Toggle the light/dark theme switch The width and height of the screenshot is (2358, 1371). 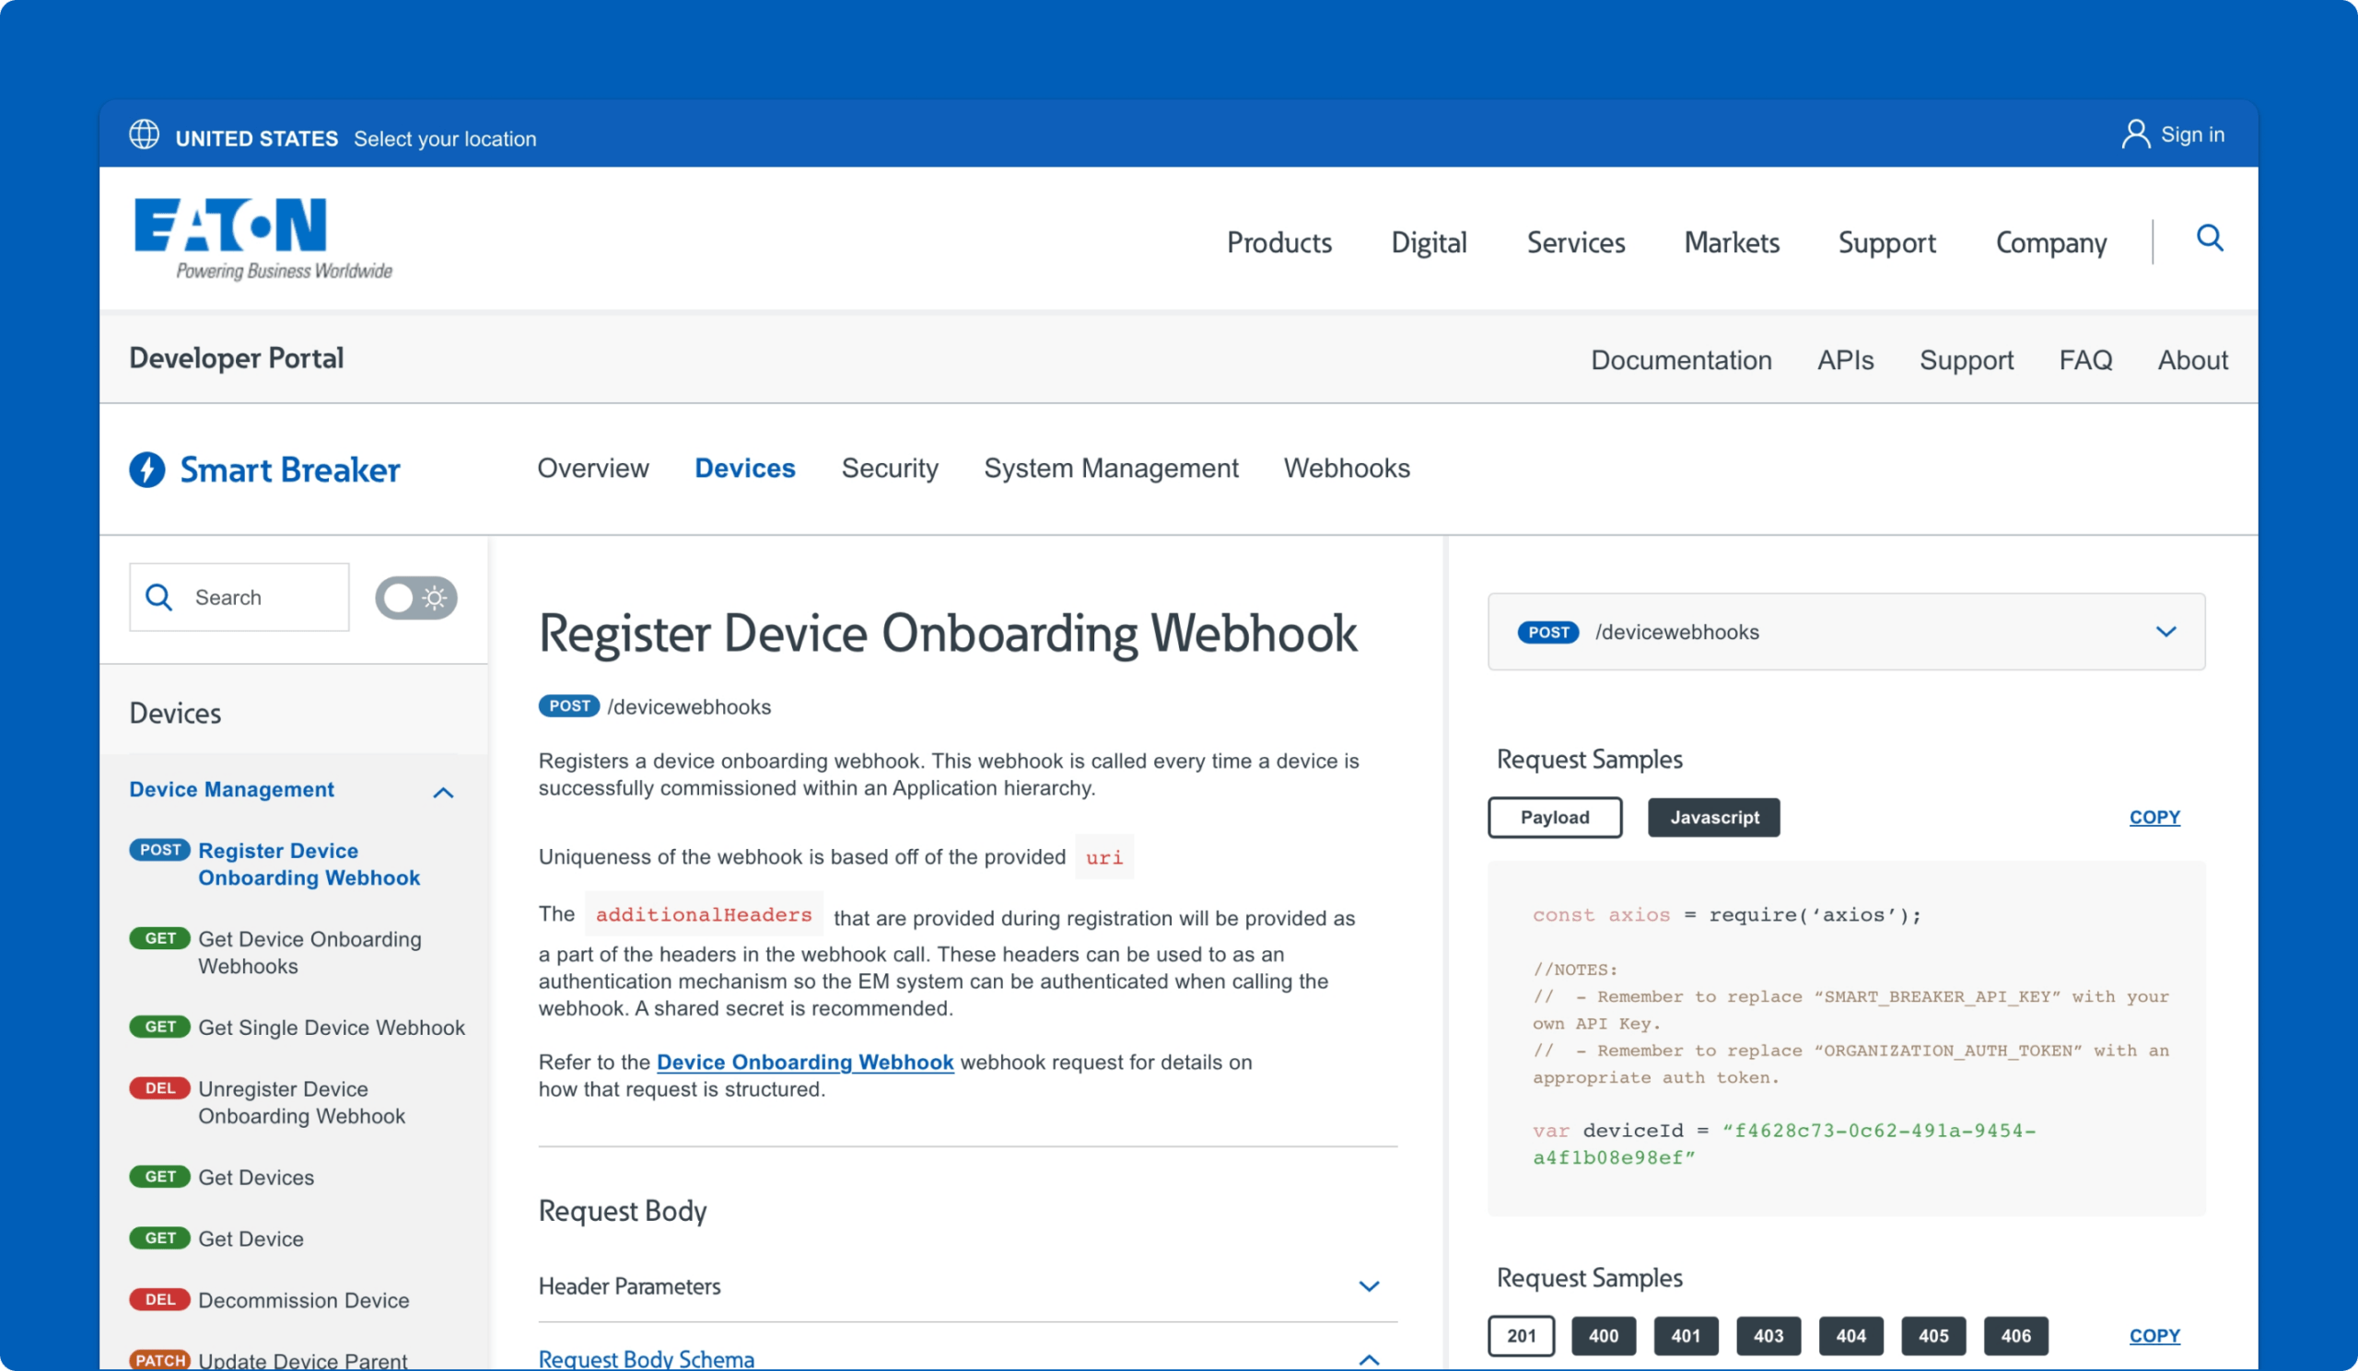(x=415, y=598)
